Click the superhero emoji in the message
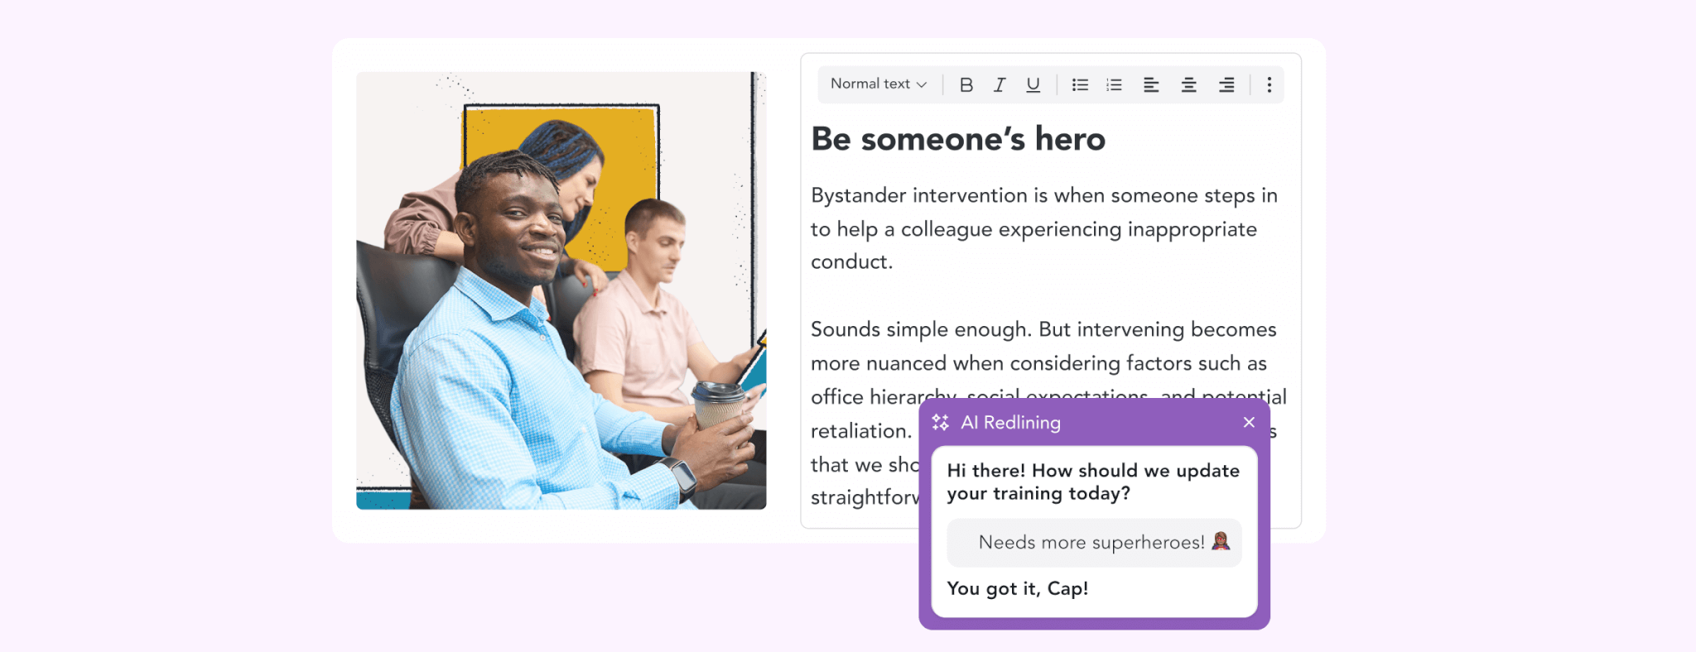Image resolution: width=1696 pixels, height=652 pixels. (x=1221, y=541)
